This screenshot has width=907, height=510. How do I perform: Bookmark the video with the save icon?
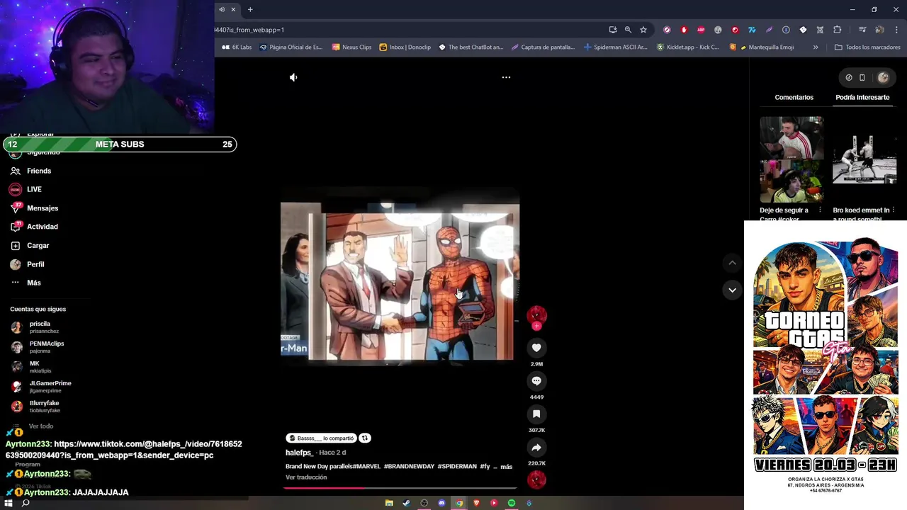[536, 414]
